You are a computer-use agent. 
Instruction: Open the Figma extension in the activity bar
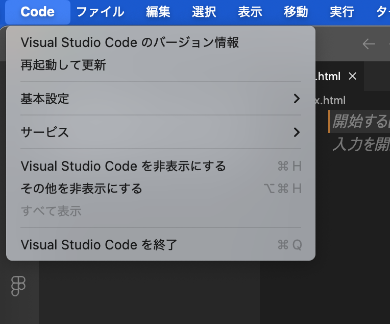(18, 286)
